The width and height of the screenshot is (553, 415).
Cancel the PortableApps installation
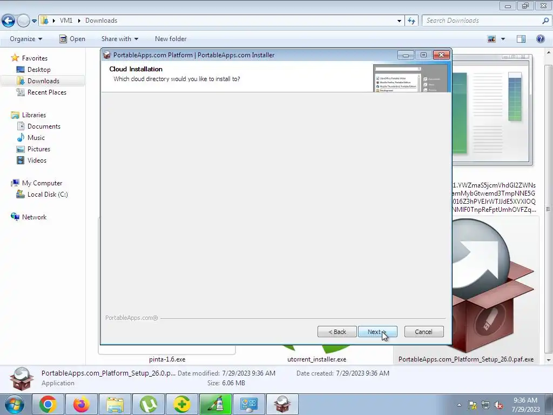[x=423, y=332]
